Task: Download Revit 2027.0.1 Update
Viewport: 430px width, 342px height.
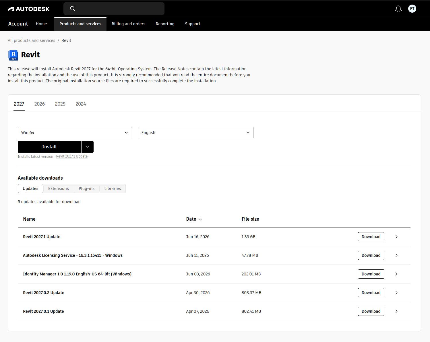Action: point(371,311)
